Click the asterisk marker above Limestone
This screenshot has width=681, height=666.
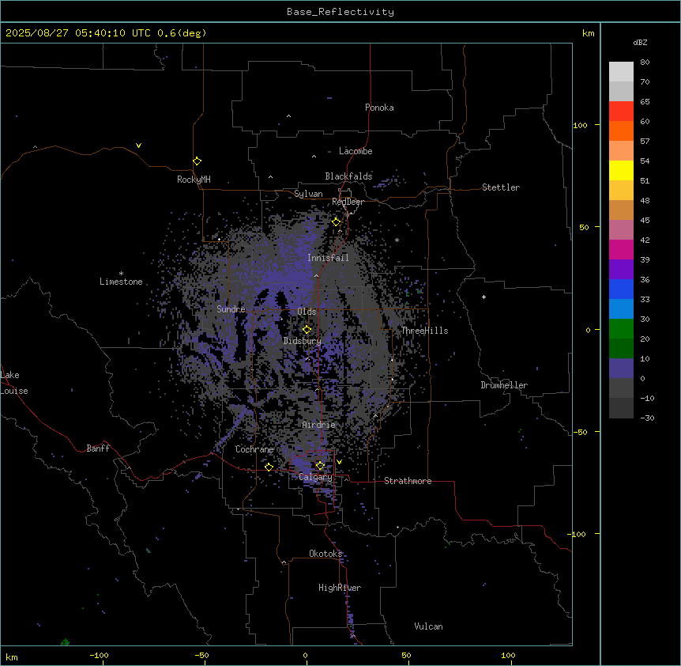[121, 274]
